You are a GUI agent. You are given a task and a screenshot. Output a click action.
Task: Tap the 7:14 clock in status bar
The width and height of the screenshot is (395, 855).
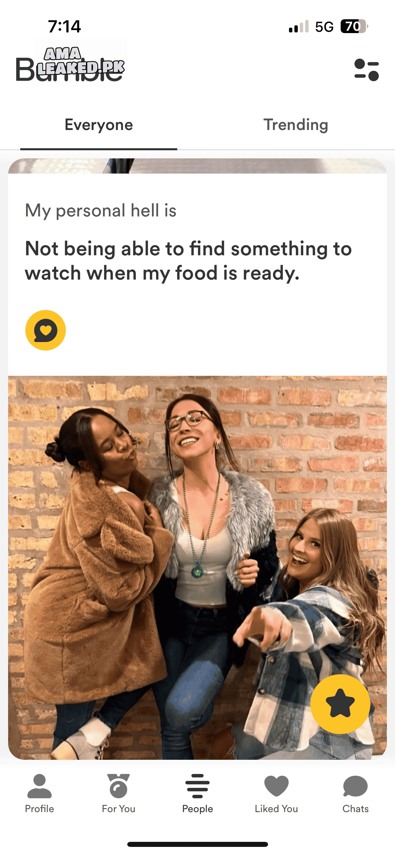click(64, 26)
